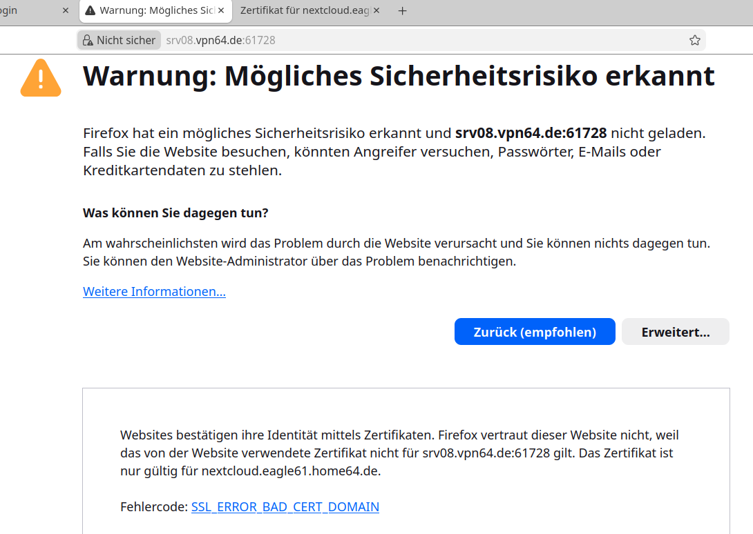Viewport: 753px width, 534px height.
Task: Click the 'Fehlercode:' label text
Action: 154,506
